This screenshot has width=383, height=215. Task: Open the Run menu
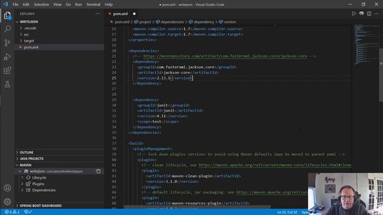(x=78, y=4)
